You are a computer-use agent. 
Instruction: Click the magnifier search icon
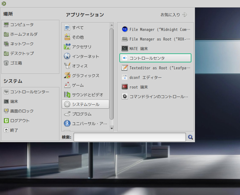190,137
